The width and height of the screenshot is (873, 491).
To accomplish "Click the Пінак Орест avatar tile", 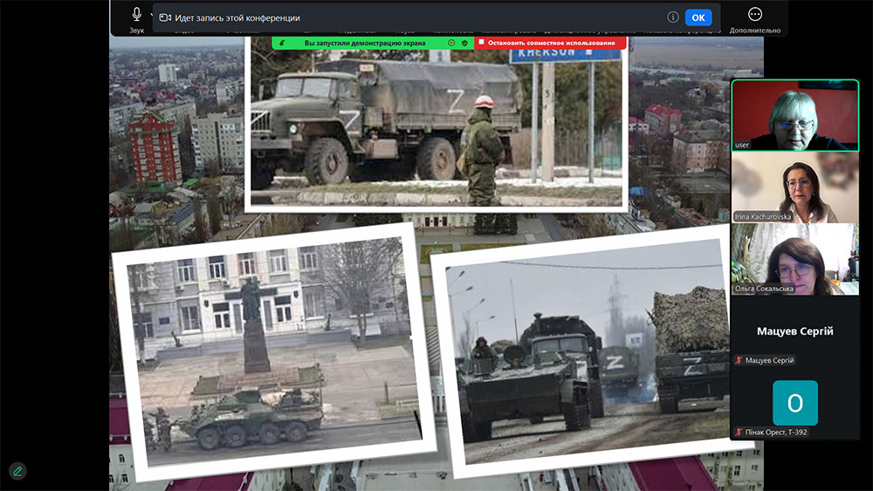I will click(794, 403).
